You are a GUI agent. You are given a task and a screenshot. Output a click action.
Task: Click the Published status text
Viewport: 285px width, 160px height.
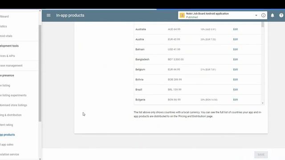click(192, 17)
